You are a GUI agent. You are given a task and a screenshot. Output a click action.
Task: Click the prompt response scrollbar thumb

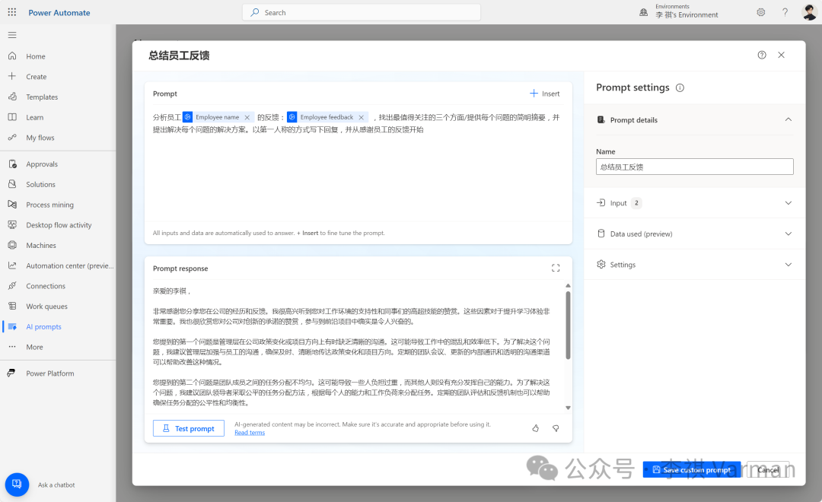(568, 325)
